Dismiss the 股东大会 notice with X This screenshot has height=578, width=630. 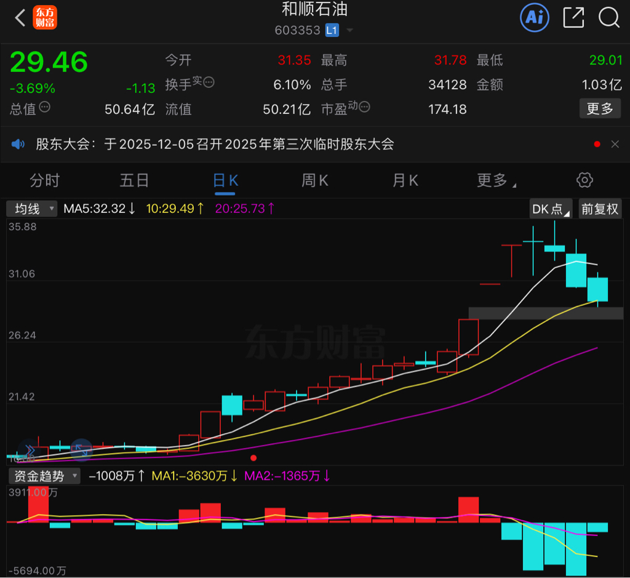point(615,144)
